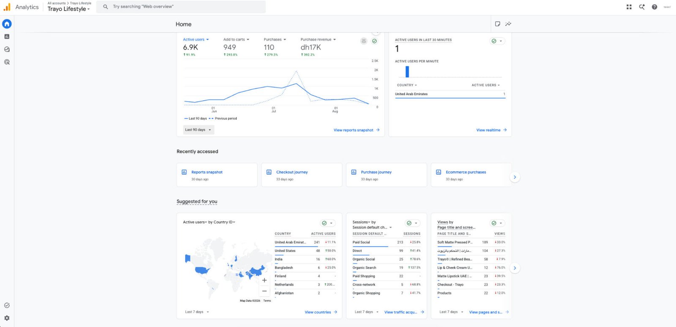
Task: Show next suggested cards arrow
Action: coord(515,268)
